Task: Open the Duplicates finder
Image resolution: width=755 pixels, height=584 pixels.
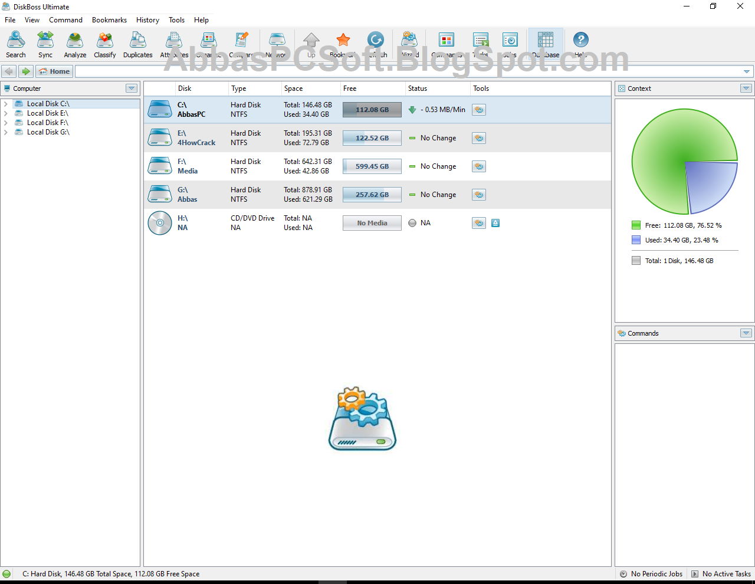Action: (138, 45)
